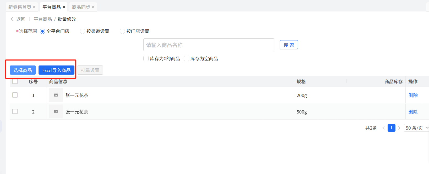Viewport: 429px width, 174px height.
Task: Switch to 商品同步 tab
Action: pos(81,7)
